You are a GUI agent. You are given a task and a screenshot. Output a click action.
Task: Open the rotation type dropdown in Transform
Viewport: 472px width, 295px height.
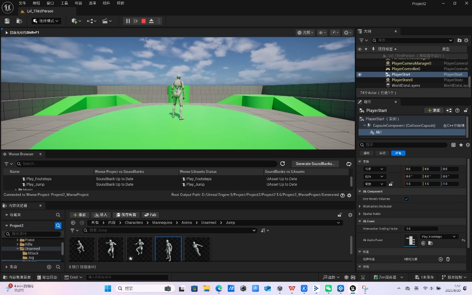374,177
